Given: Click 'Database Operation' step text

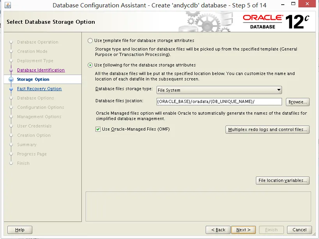Looking at the screenshot, I should pos(38,42).
